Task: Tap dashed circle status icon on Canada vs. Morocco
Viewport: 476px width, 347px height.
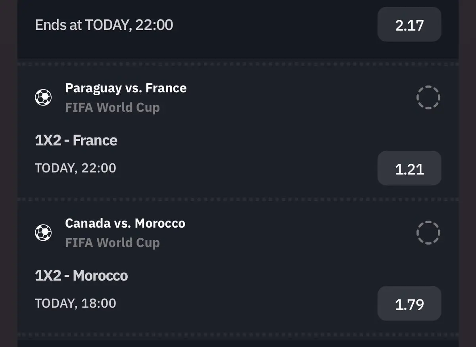Action: [428, 232]
